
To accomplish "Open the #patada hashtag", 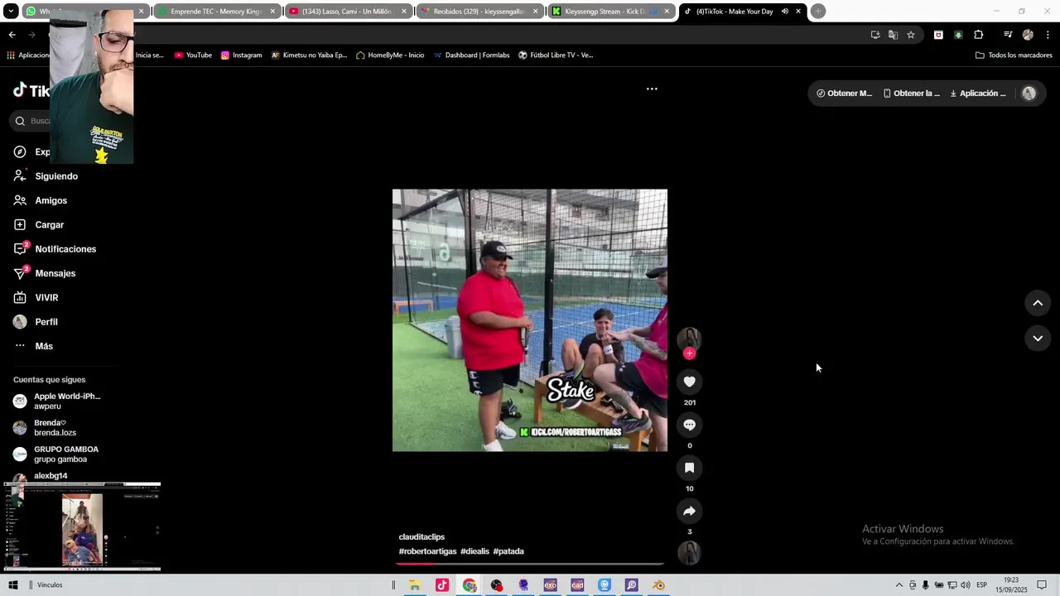I will pos(508,551).
